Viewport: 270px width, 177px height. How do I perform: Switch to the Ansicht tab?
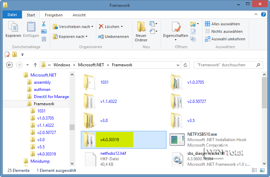pos(79,15)
